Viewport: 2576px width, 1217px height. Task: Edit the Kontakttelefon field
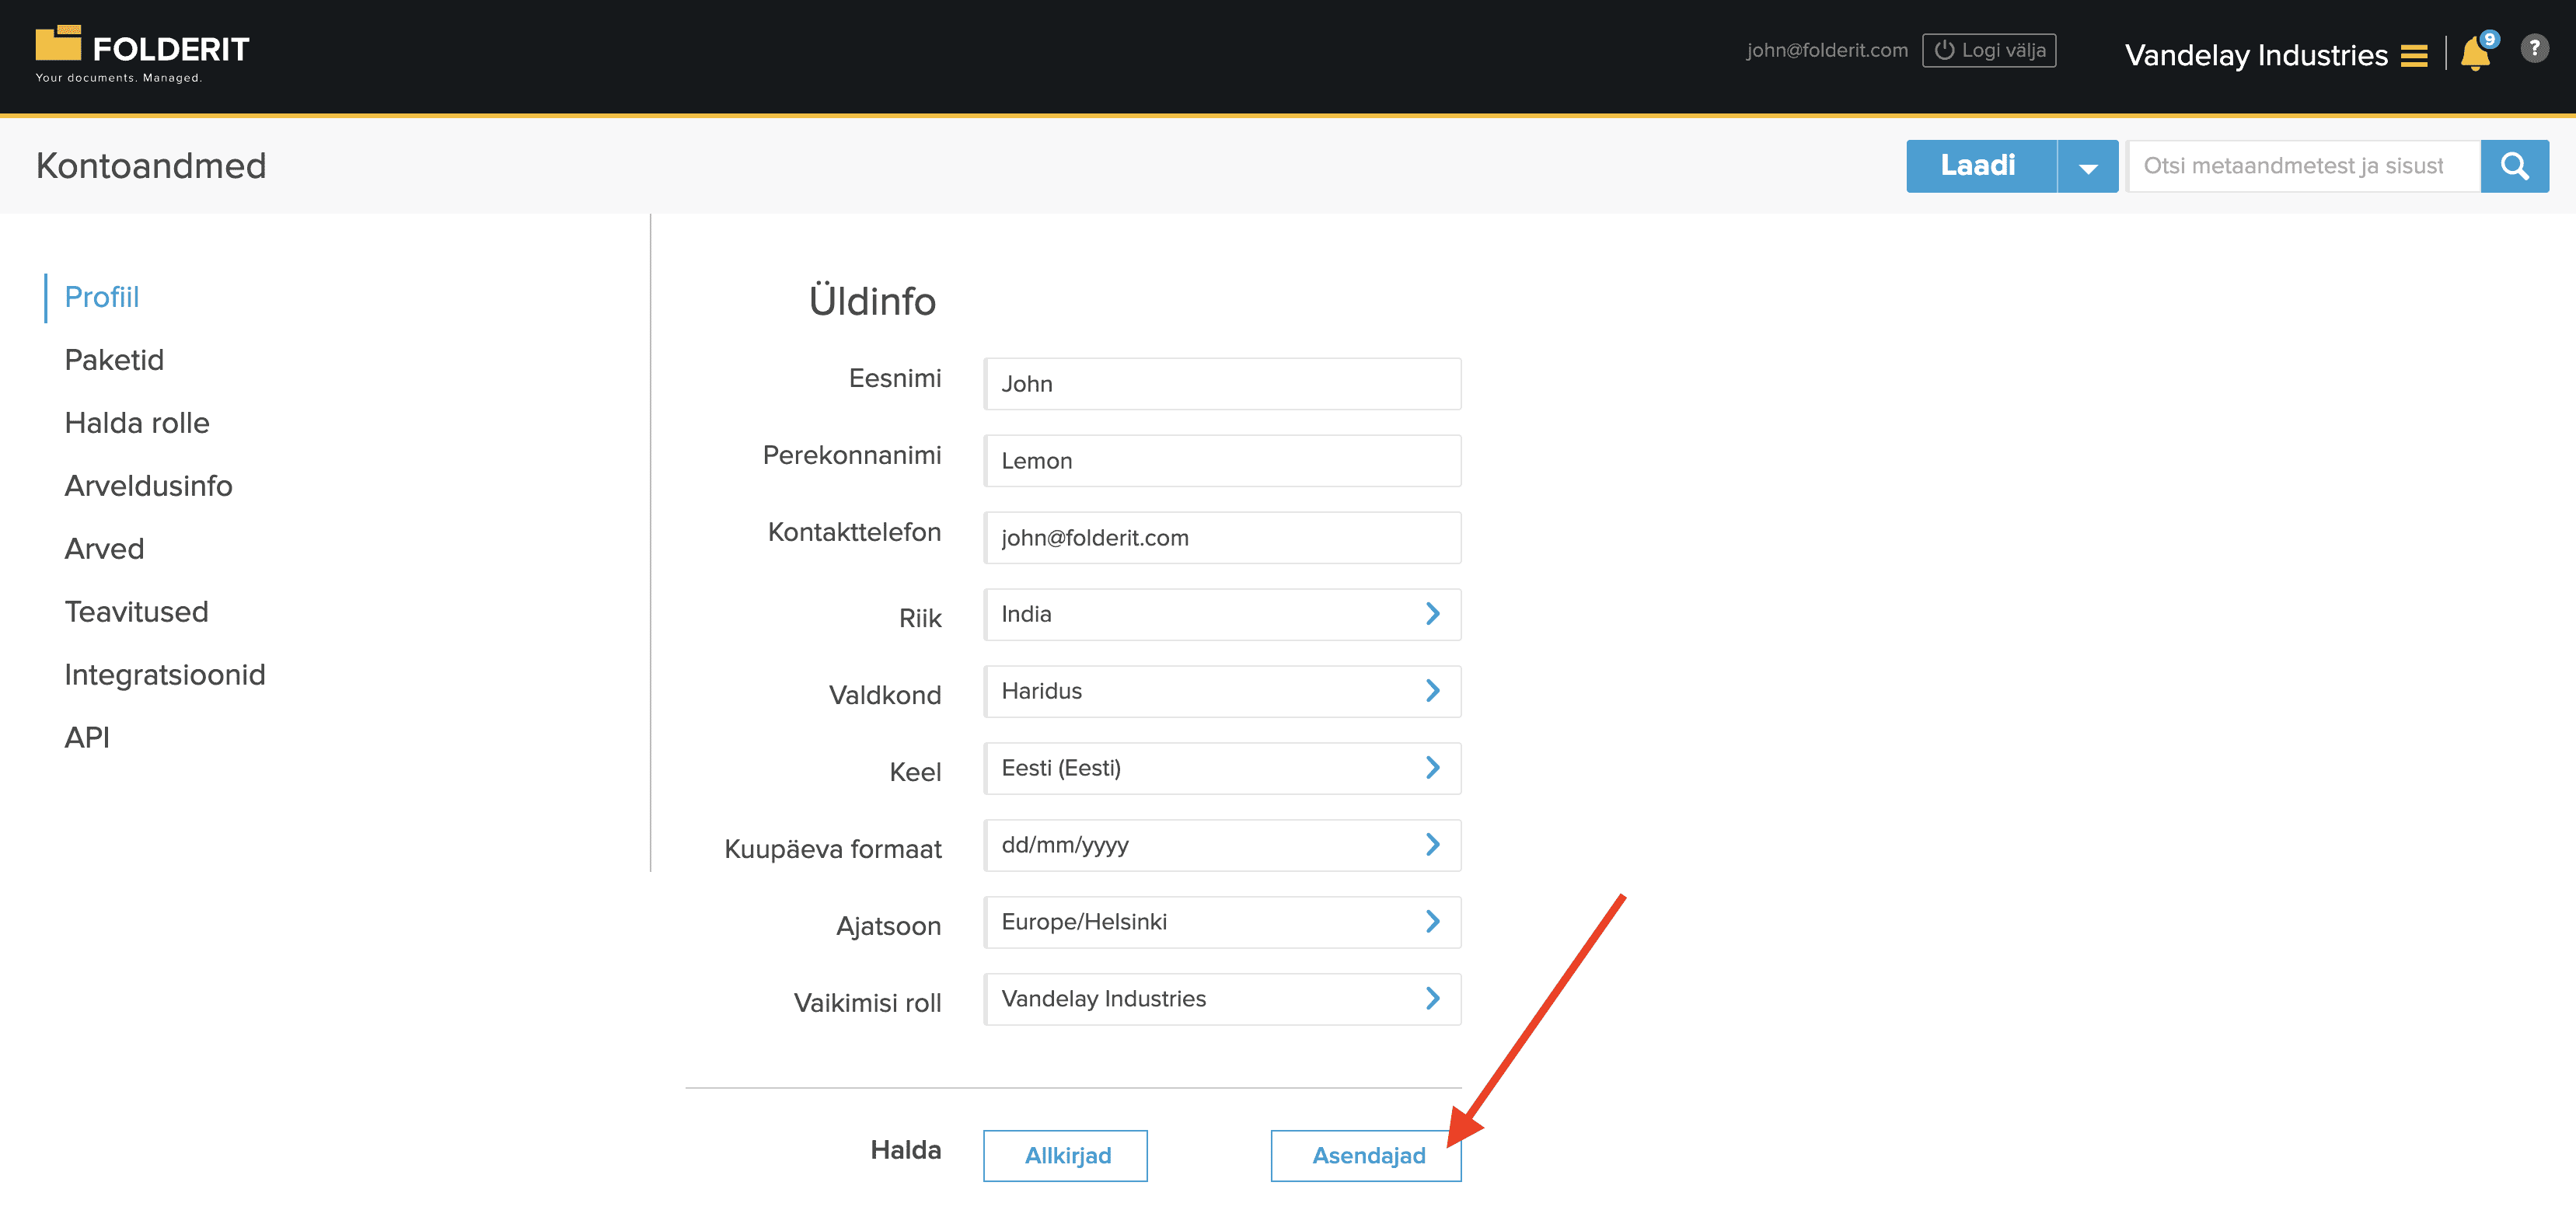click(1222, 538)
